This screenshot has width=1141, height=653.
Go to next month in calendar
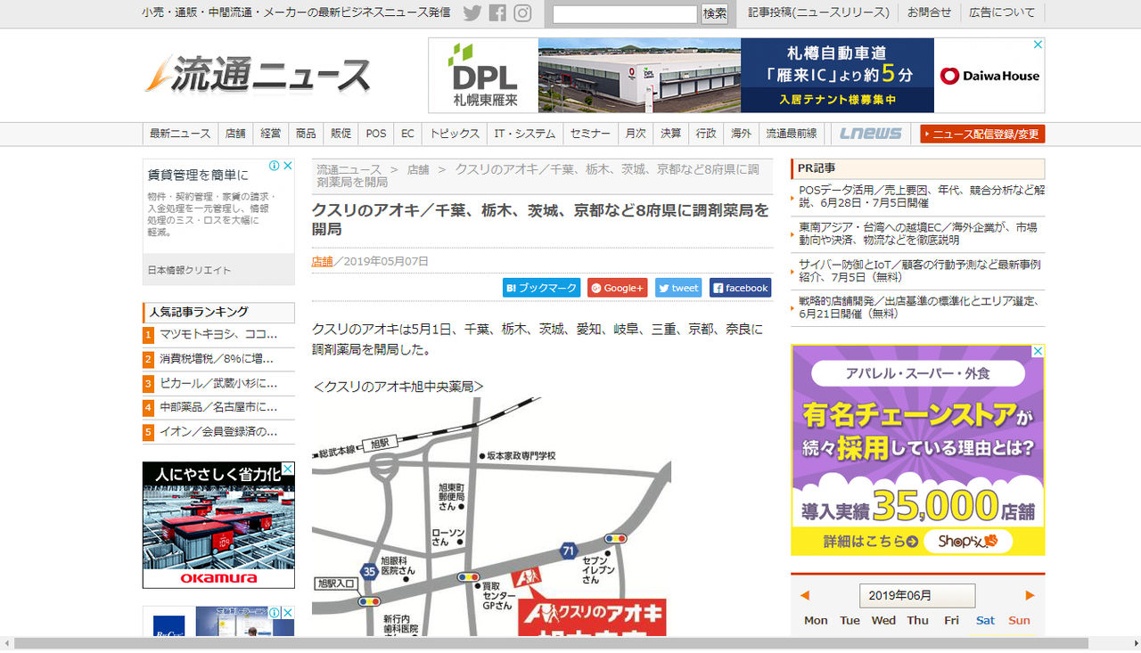coord(1030,595)
